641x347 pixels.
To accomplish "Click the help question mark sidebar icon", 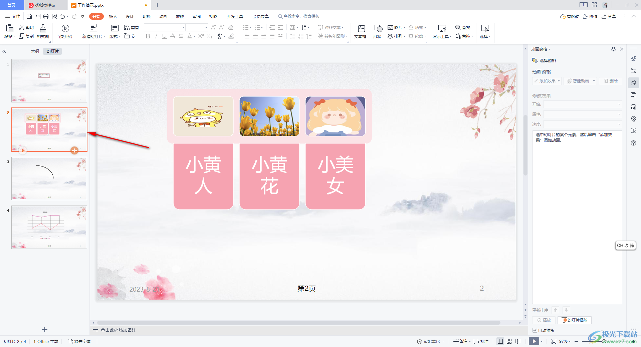I will (x=634, y=143).
